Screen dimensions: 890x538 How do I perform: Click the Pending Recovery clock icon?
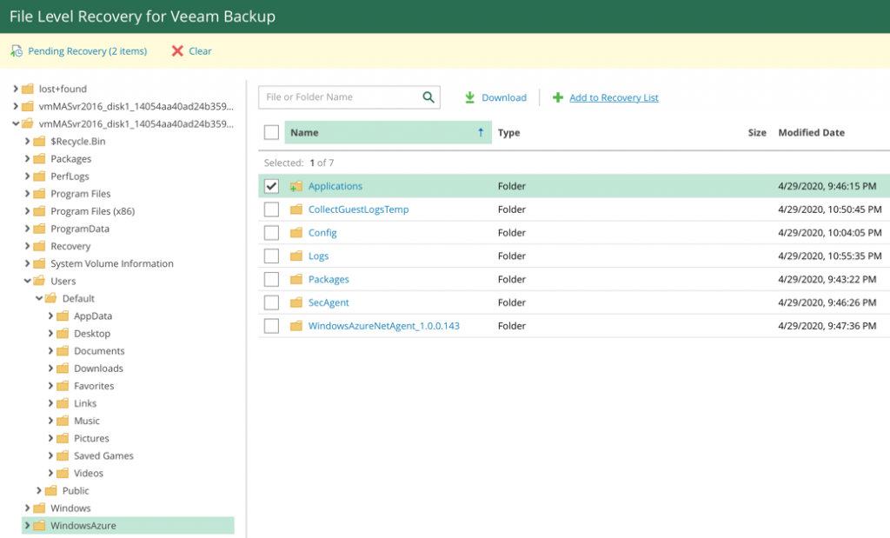pyautogui.click(x=17, y=51)
